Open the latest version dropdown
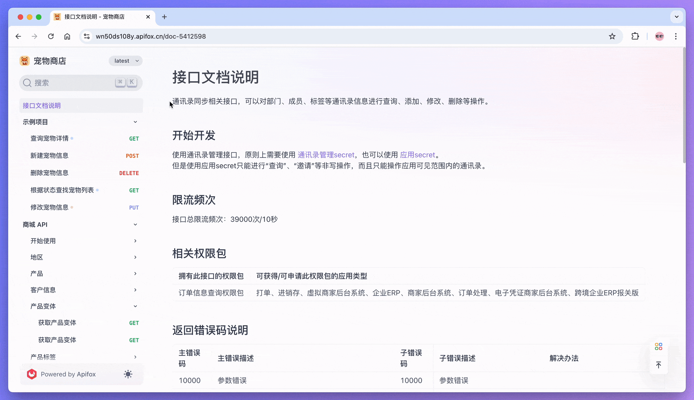 [x=126, y=61]
